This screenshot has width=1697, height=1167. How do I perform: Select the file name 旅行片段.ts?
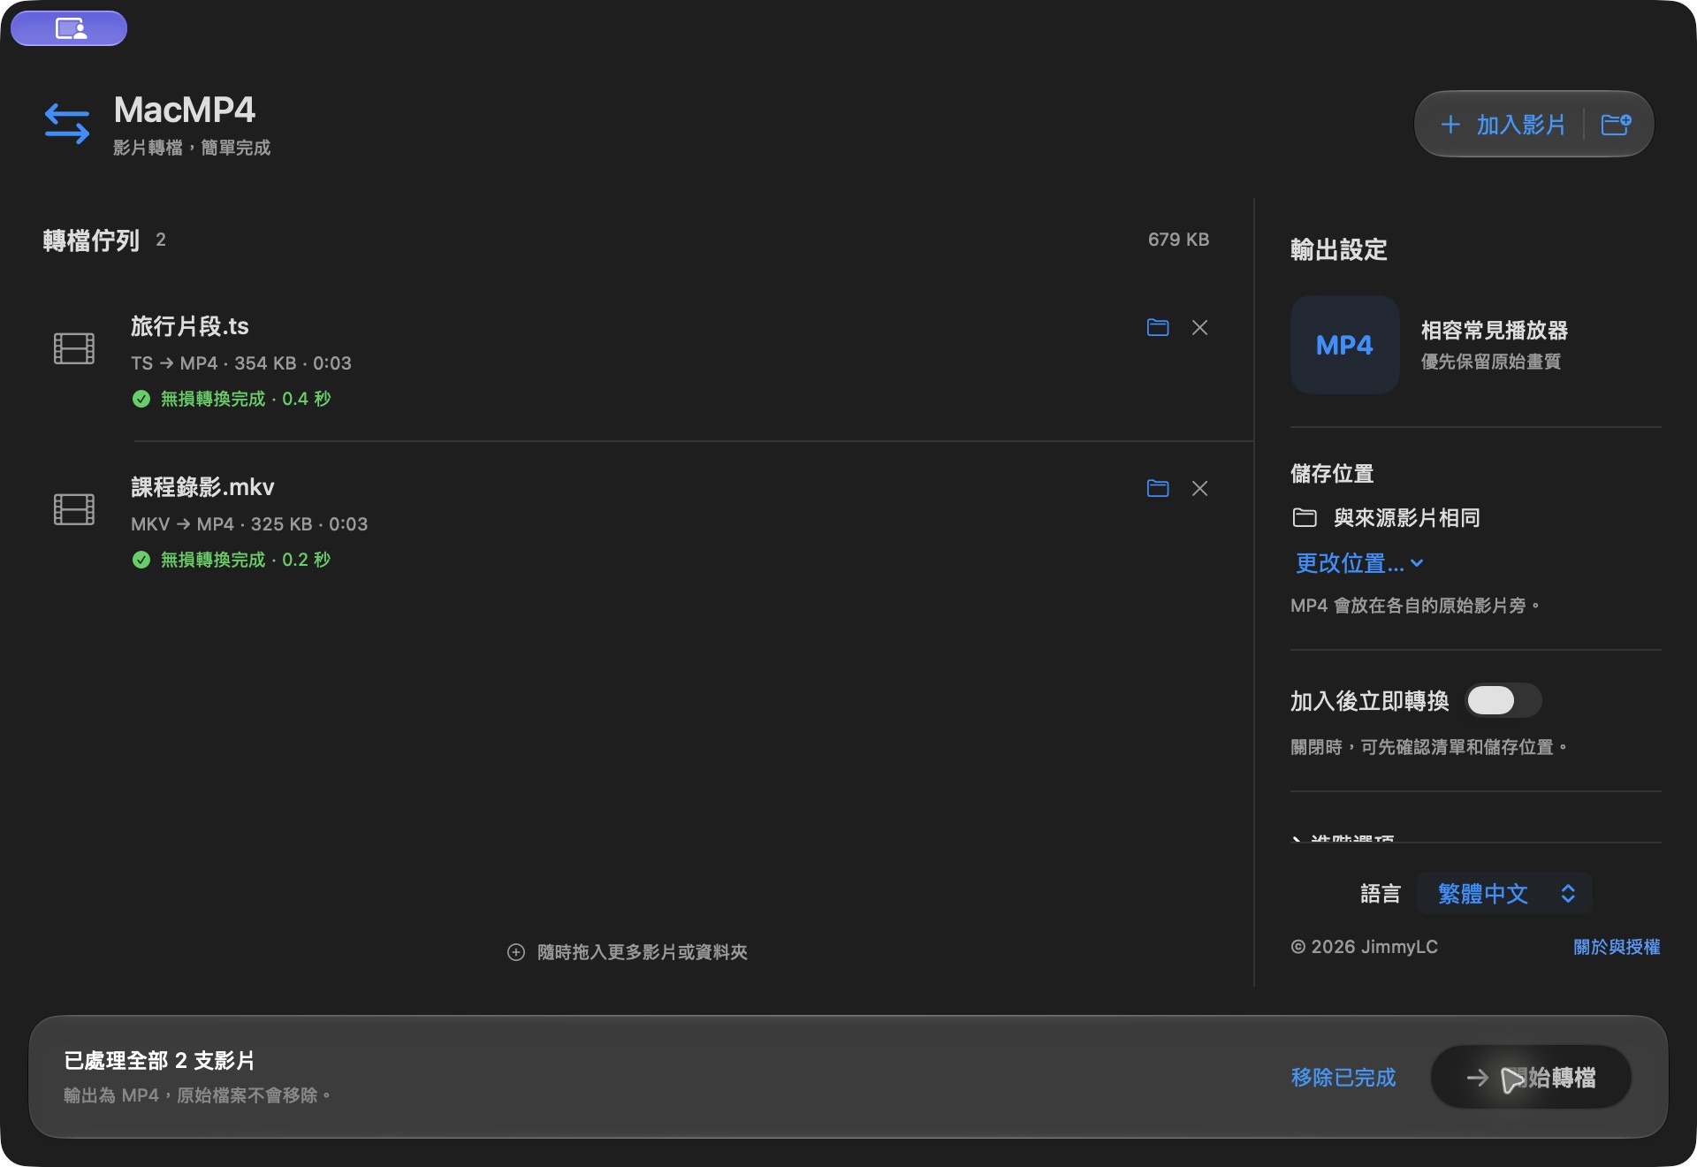coord(190,326)
